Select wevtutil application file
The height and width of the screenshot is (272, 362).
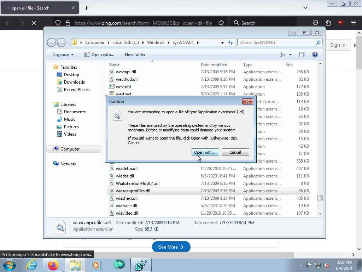(x=123, y=87)
